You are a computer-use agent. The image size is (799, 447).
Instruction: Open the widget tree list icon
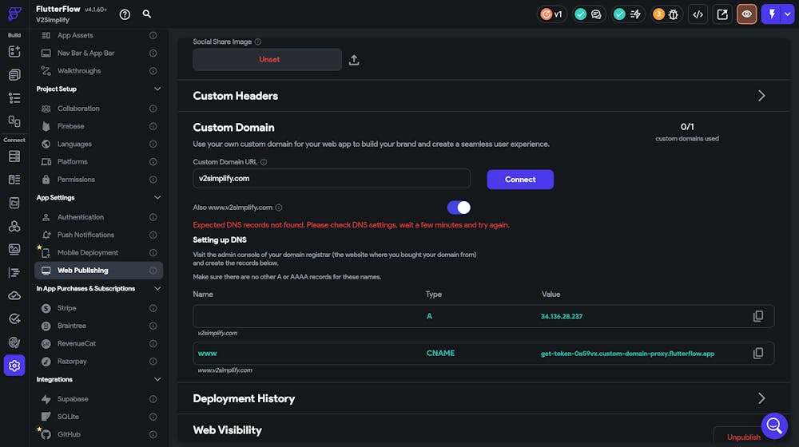coord(14,97)
